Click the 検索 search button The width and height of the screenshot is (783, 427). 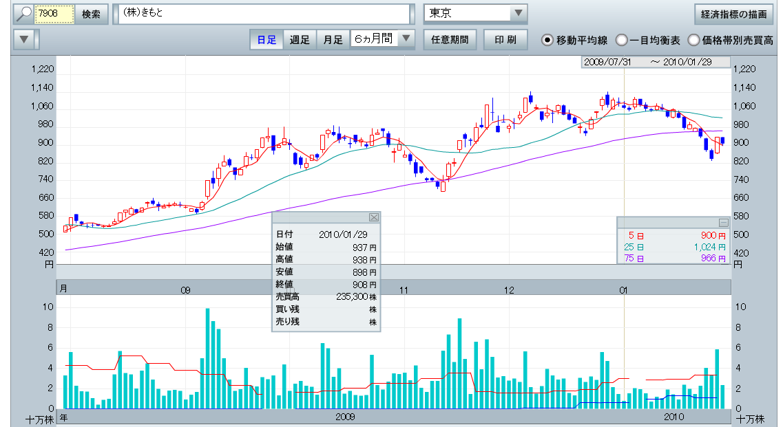91,14
